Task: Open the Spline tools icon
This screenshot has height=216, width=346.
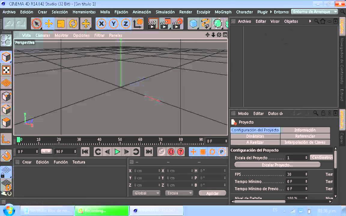Action: [205, 24]
